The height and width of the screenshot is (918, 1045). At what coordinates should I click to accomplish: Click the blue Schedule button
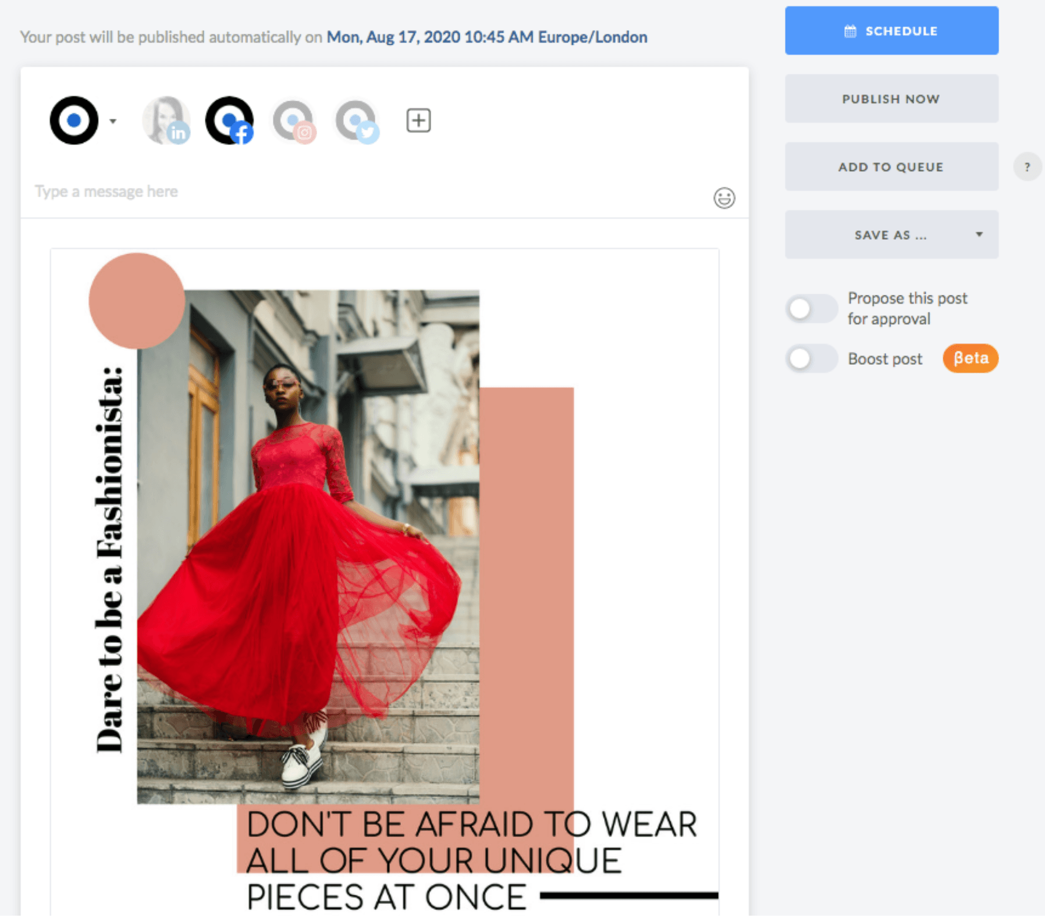[891, 31]
